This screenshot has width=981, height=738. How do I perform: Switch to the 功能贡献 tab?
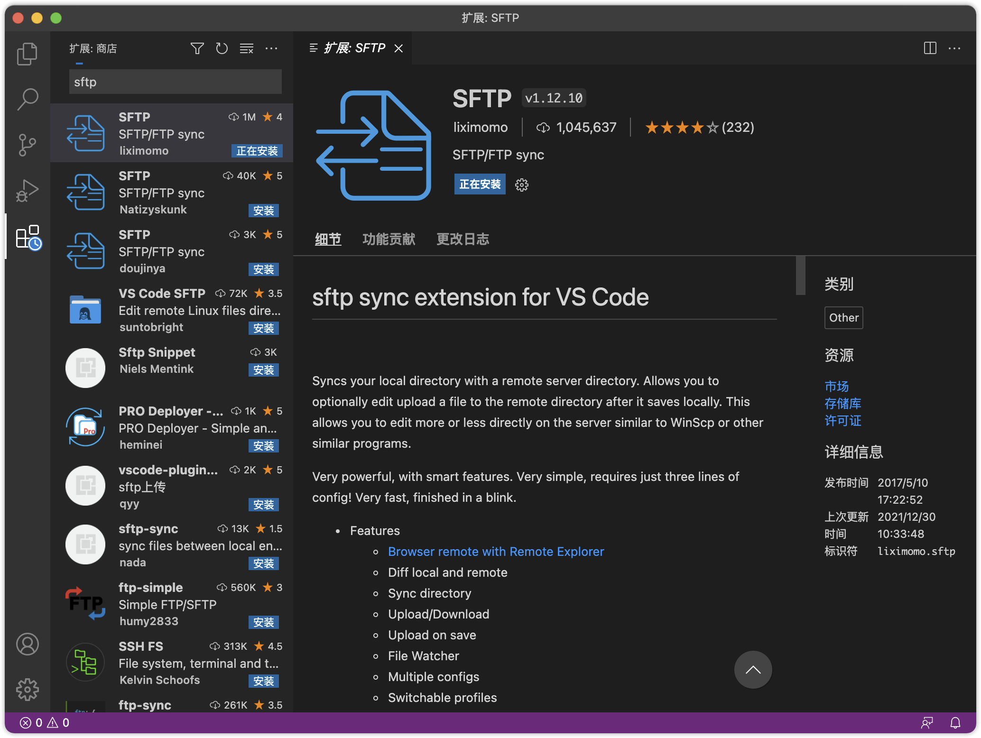389,239
